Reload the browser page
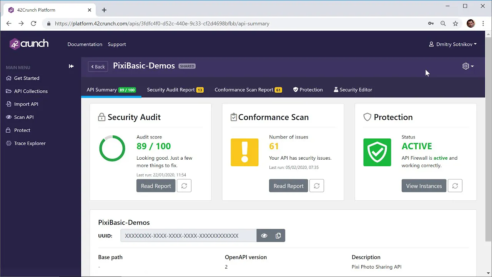The height and width of the screenshot is (277, 492). 33,23
